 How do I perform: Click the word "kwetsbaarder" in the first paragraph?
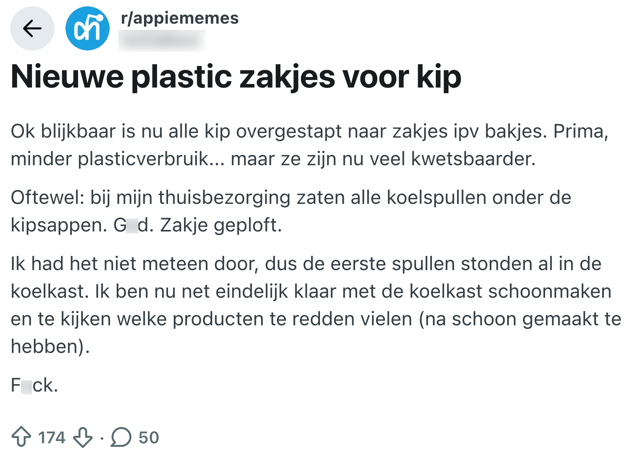click(x=473, y=159)
